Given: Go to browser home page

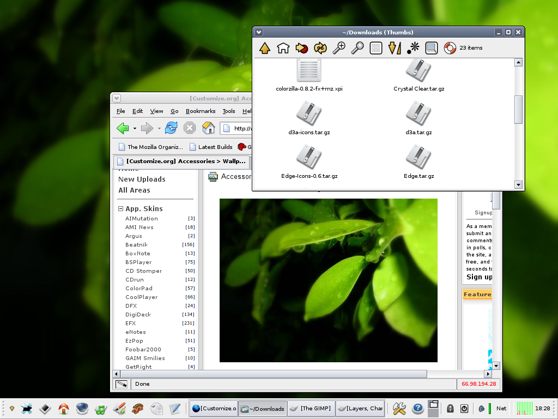Looking at the screenshot, I should 209,128.
